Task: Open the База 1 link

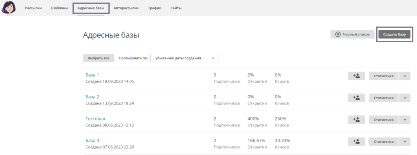Action: point(92,75)
